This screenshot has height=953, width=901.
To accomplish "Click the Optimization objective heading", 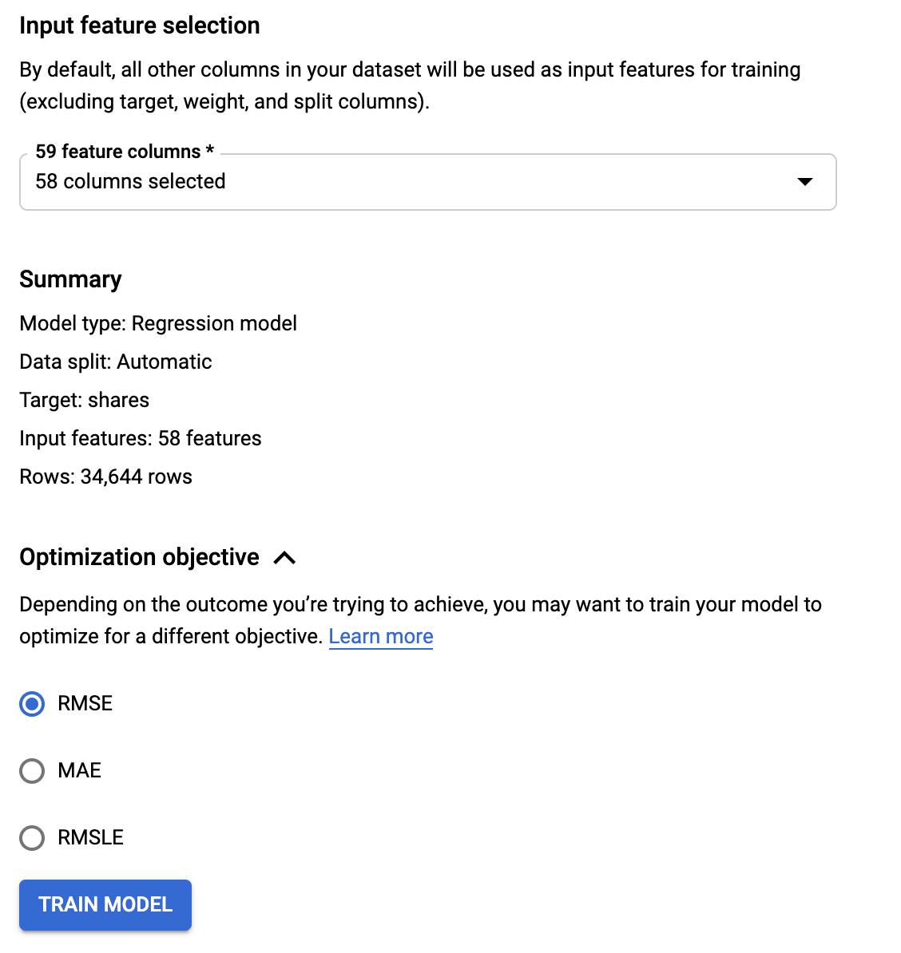I will (x=140, y=557).
